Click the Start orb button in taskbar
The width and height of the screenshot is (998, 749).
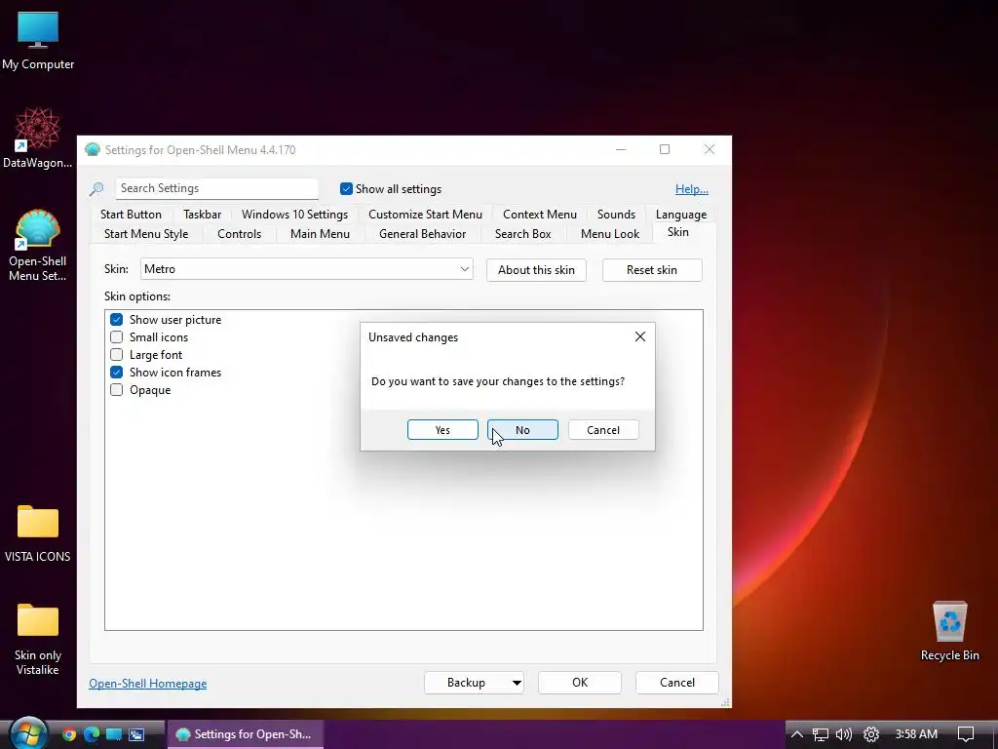point(27,733)
